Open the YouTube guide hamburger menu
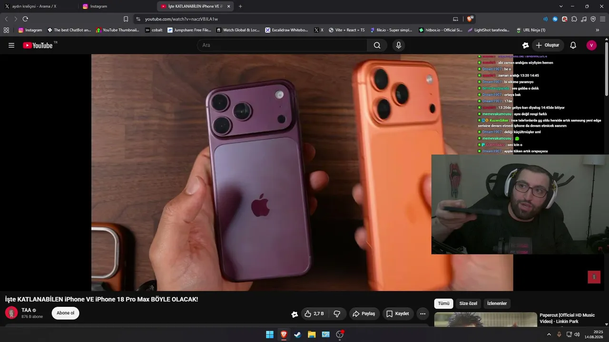The image size is (609, 342). (x=11, y=45)
